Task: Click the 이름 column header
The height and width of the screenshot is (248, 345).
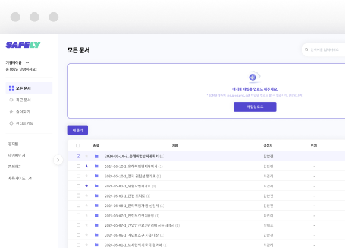Action: [175, 145]
